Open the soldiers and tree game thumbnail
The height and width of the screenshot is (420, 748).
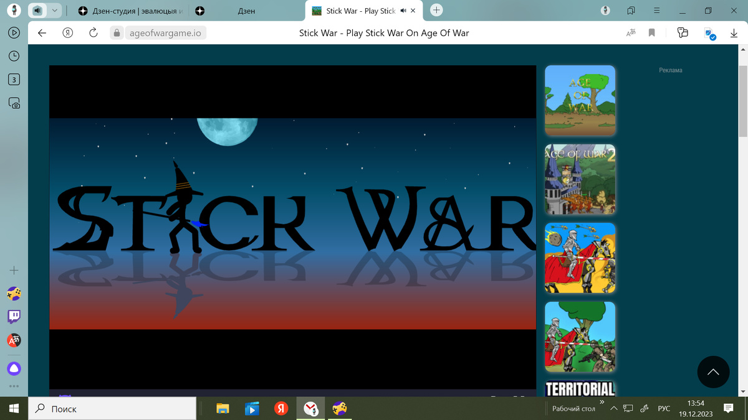(580, 337)
